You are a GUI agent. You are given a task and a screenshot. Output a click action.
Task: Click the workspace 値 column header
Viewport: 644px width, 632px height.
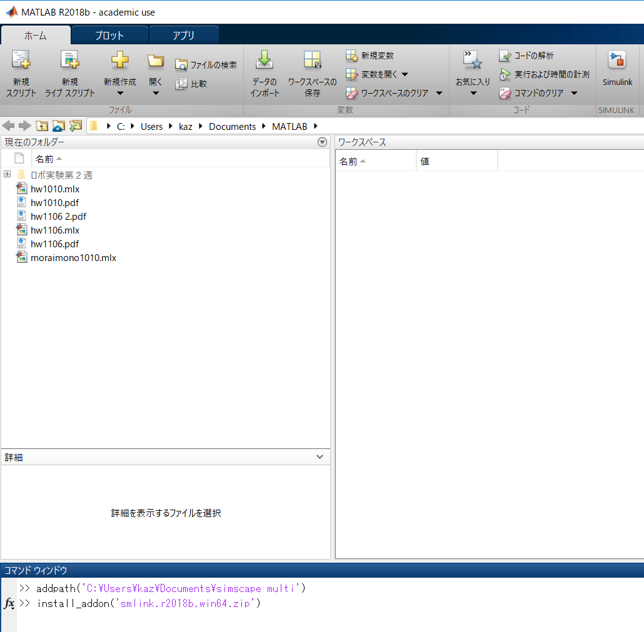pyautogui.click(x=456, y=161)
